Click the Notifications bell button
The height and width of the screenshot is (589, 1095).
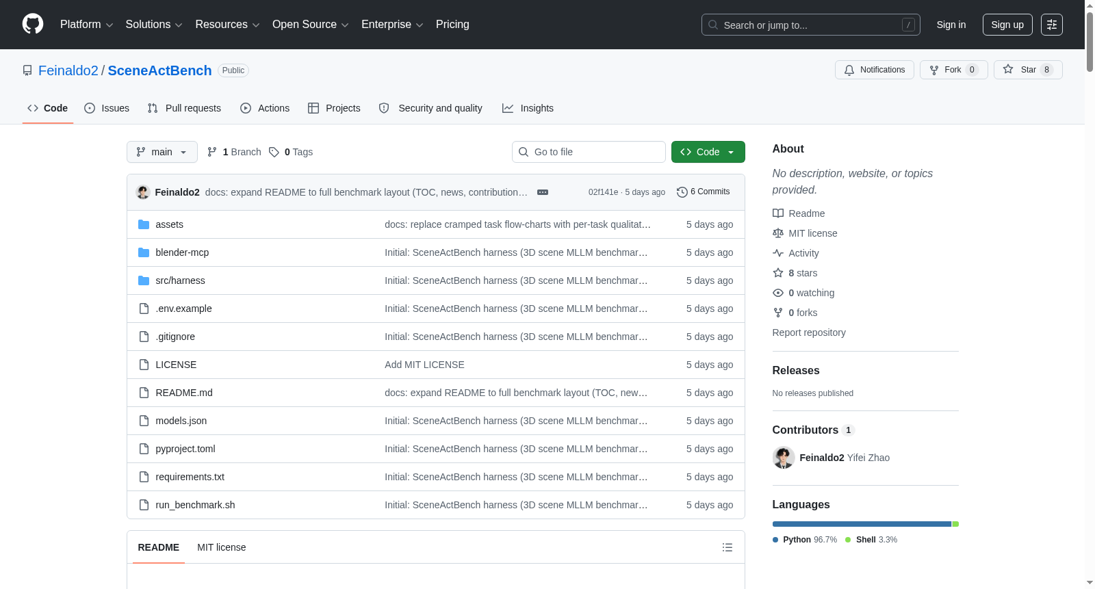tap(874, 70)
